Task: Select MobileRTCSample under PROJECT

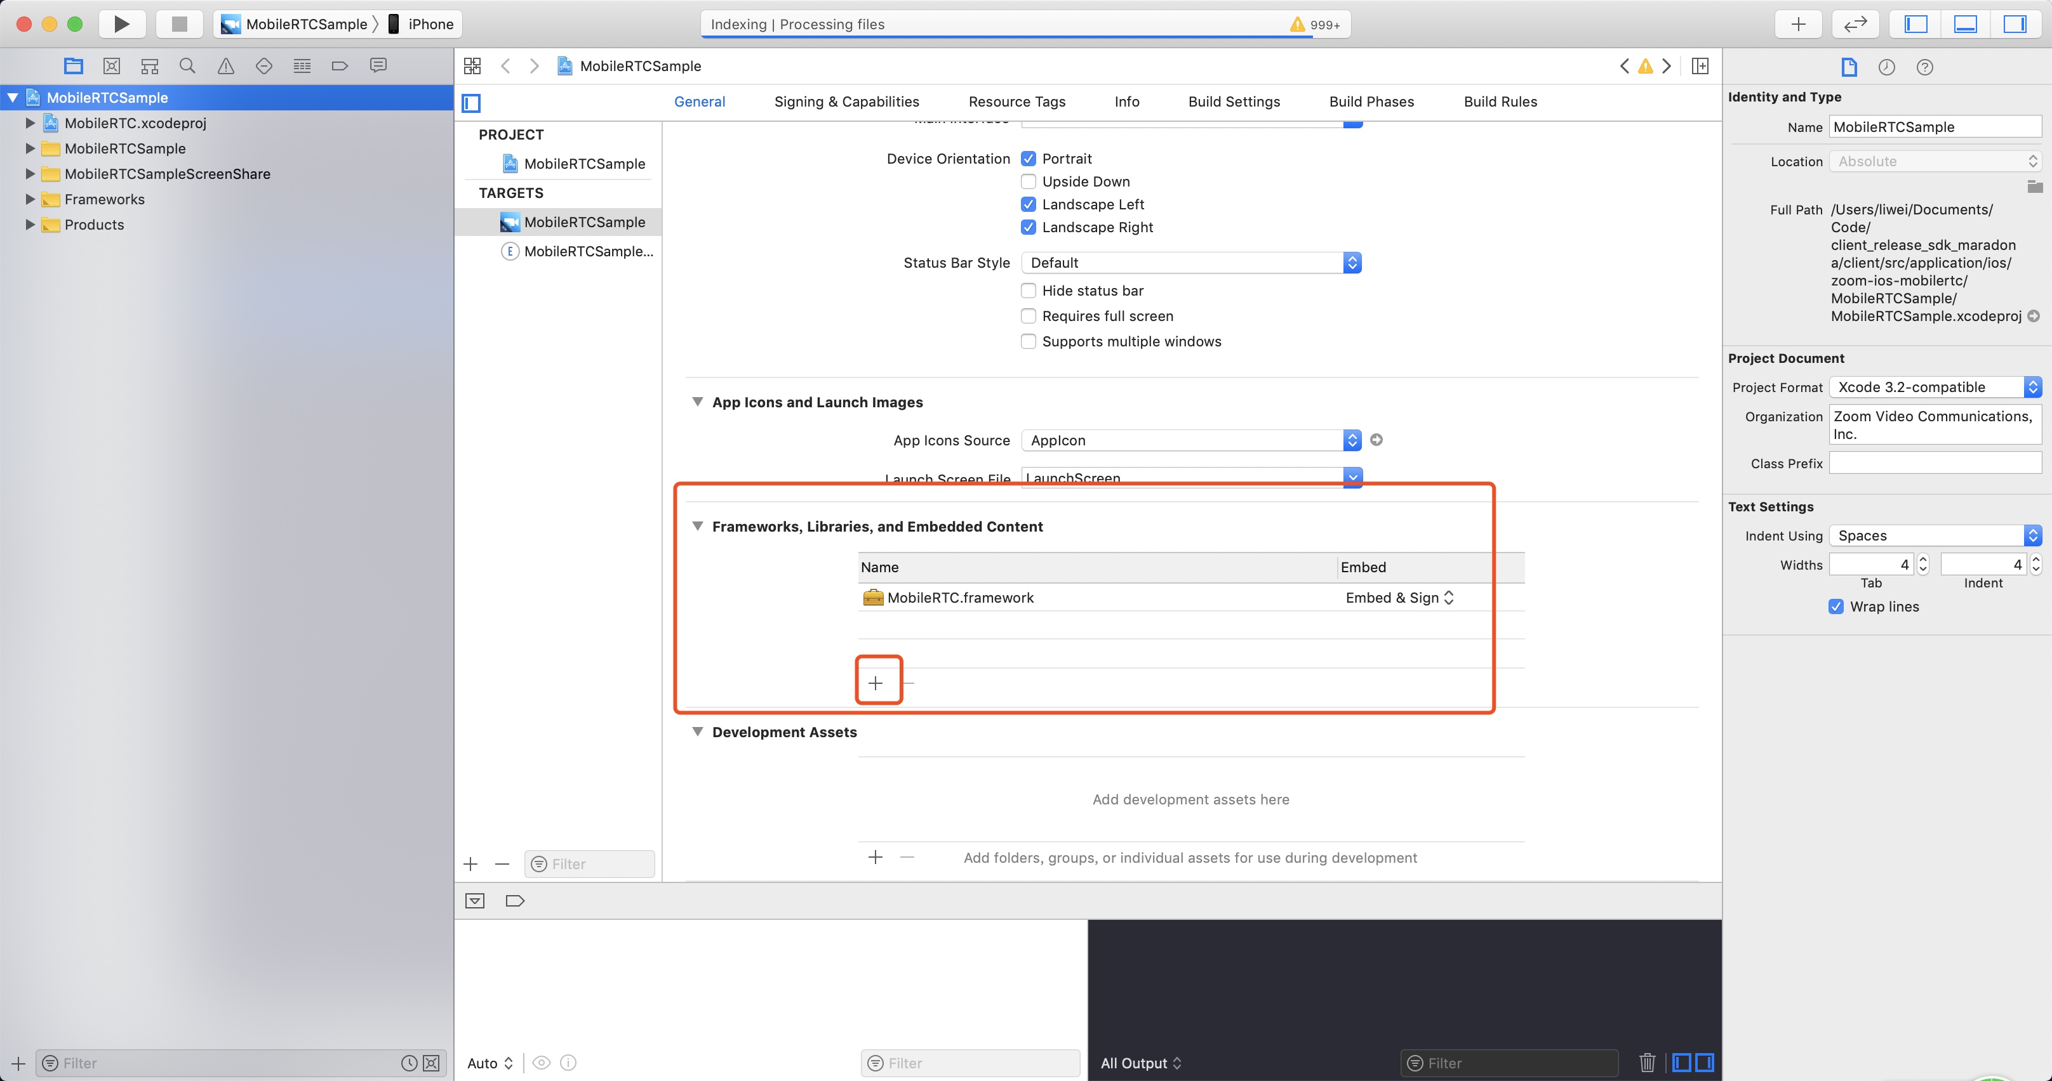Action: 584,164
